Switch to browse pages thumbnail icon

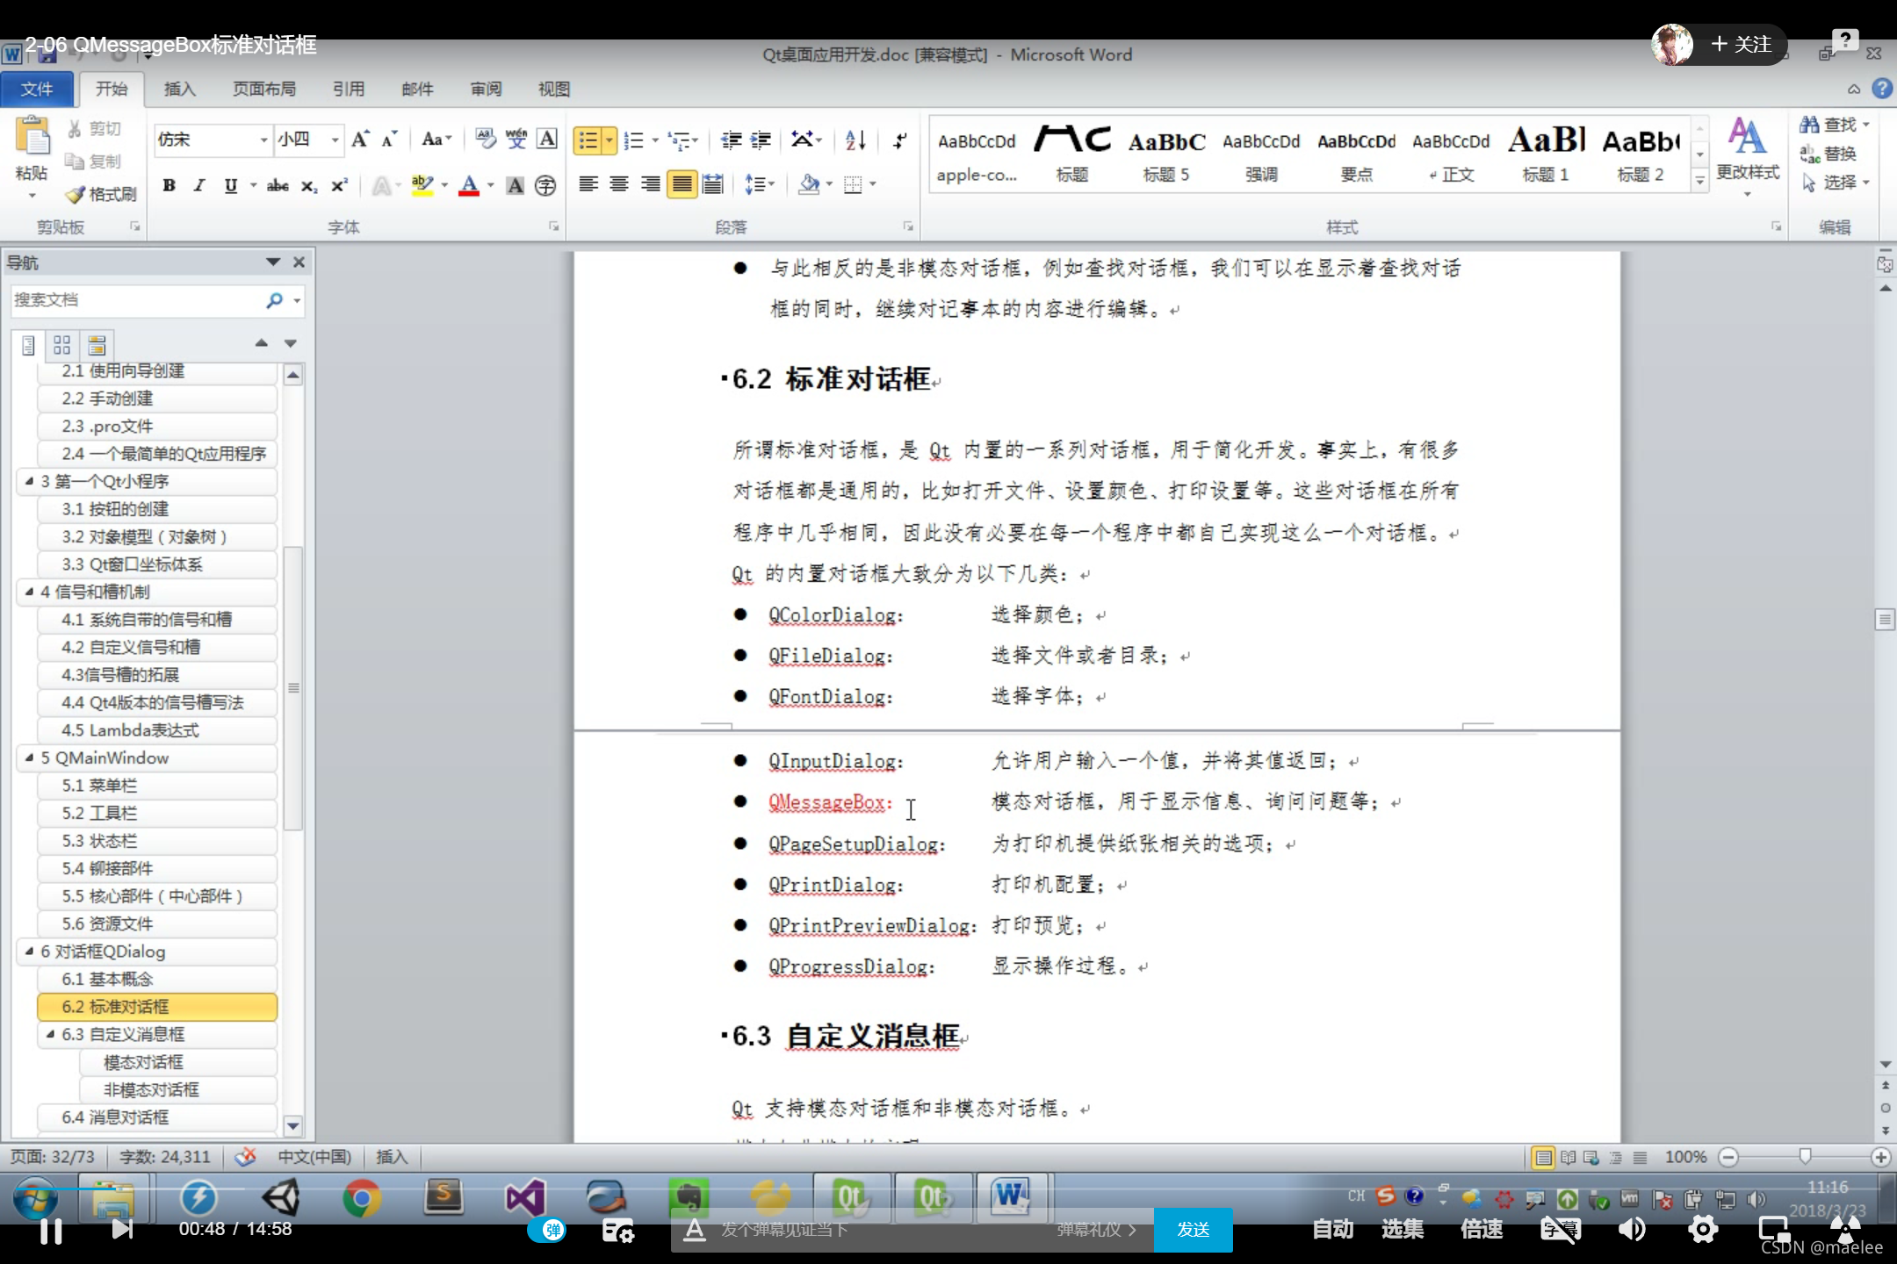click(x=61, y=345)
